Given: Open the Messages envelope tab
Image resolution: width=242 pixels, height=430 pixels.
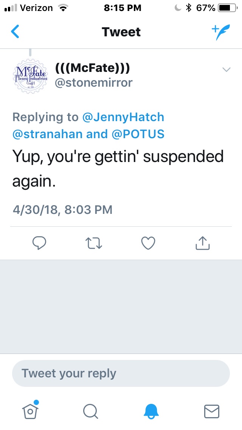Looking at the screenshot, I should tap(212, 410).
